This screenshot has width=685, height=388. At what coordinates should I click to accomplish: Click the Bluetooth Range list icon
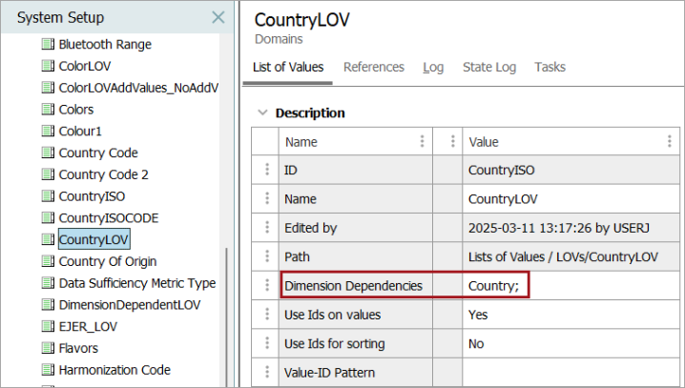[x=48, y=44]
